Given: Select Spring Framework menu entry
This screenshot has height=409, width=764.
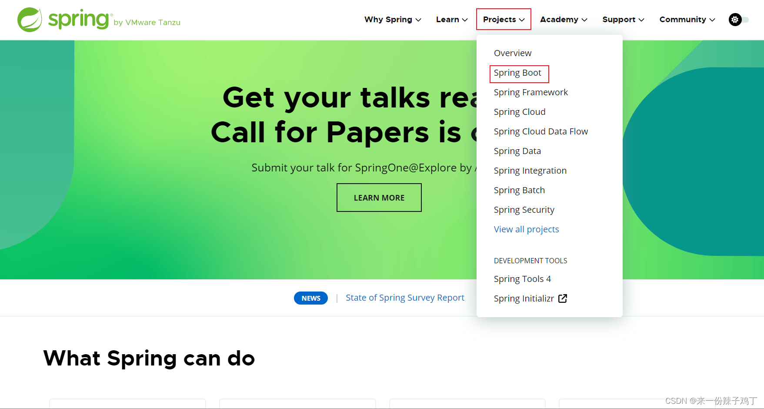Looking at the screenshot, I should tap(531, 92).
